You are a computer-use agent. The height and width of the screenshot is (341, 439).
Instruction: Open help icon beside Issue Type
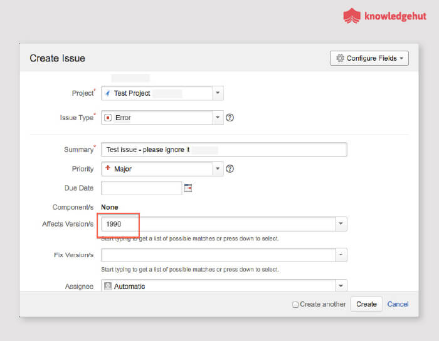[230, 118]
